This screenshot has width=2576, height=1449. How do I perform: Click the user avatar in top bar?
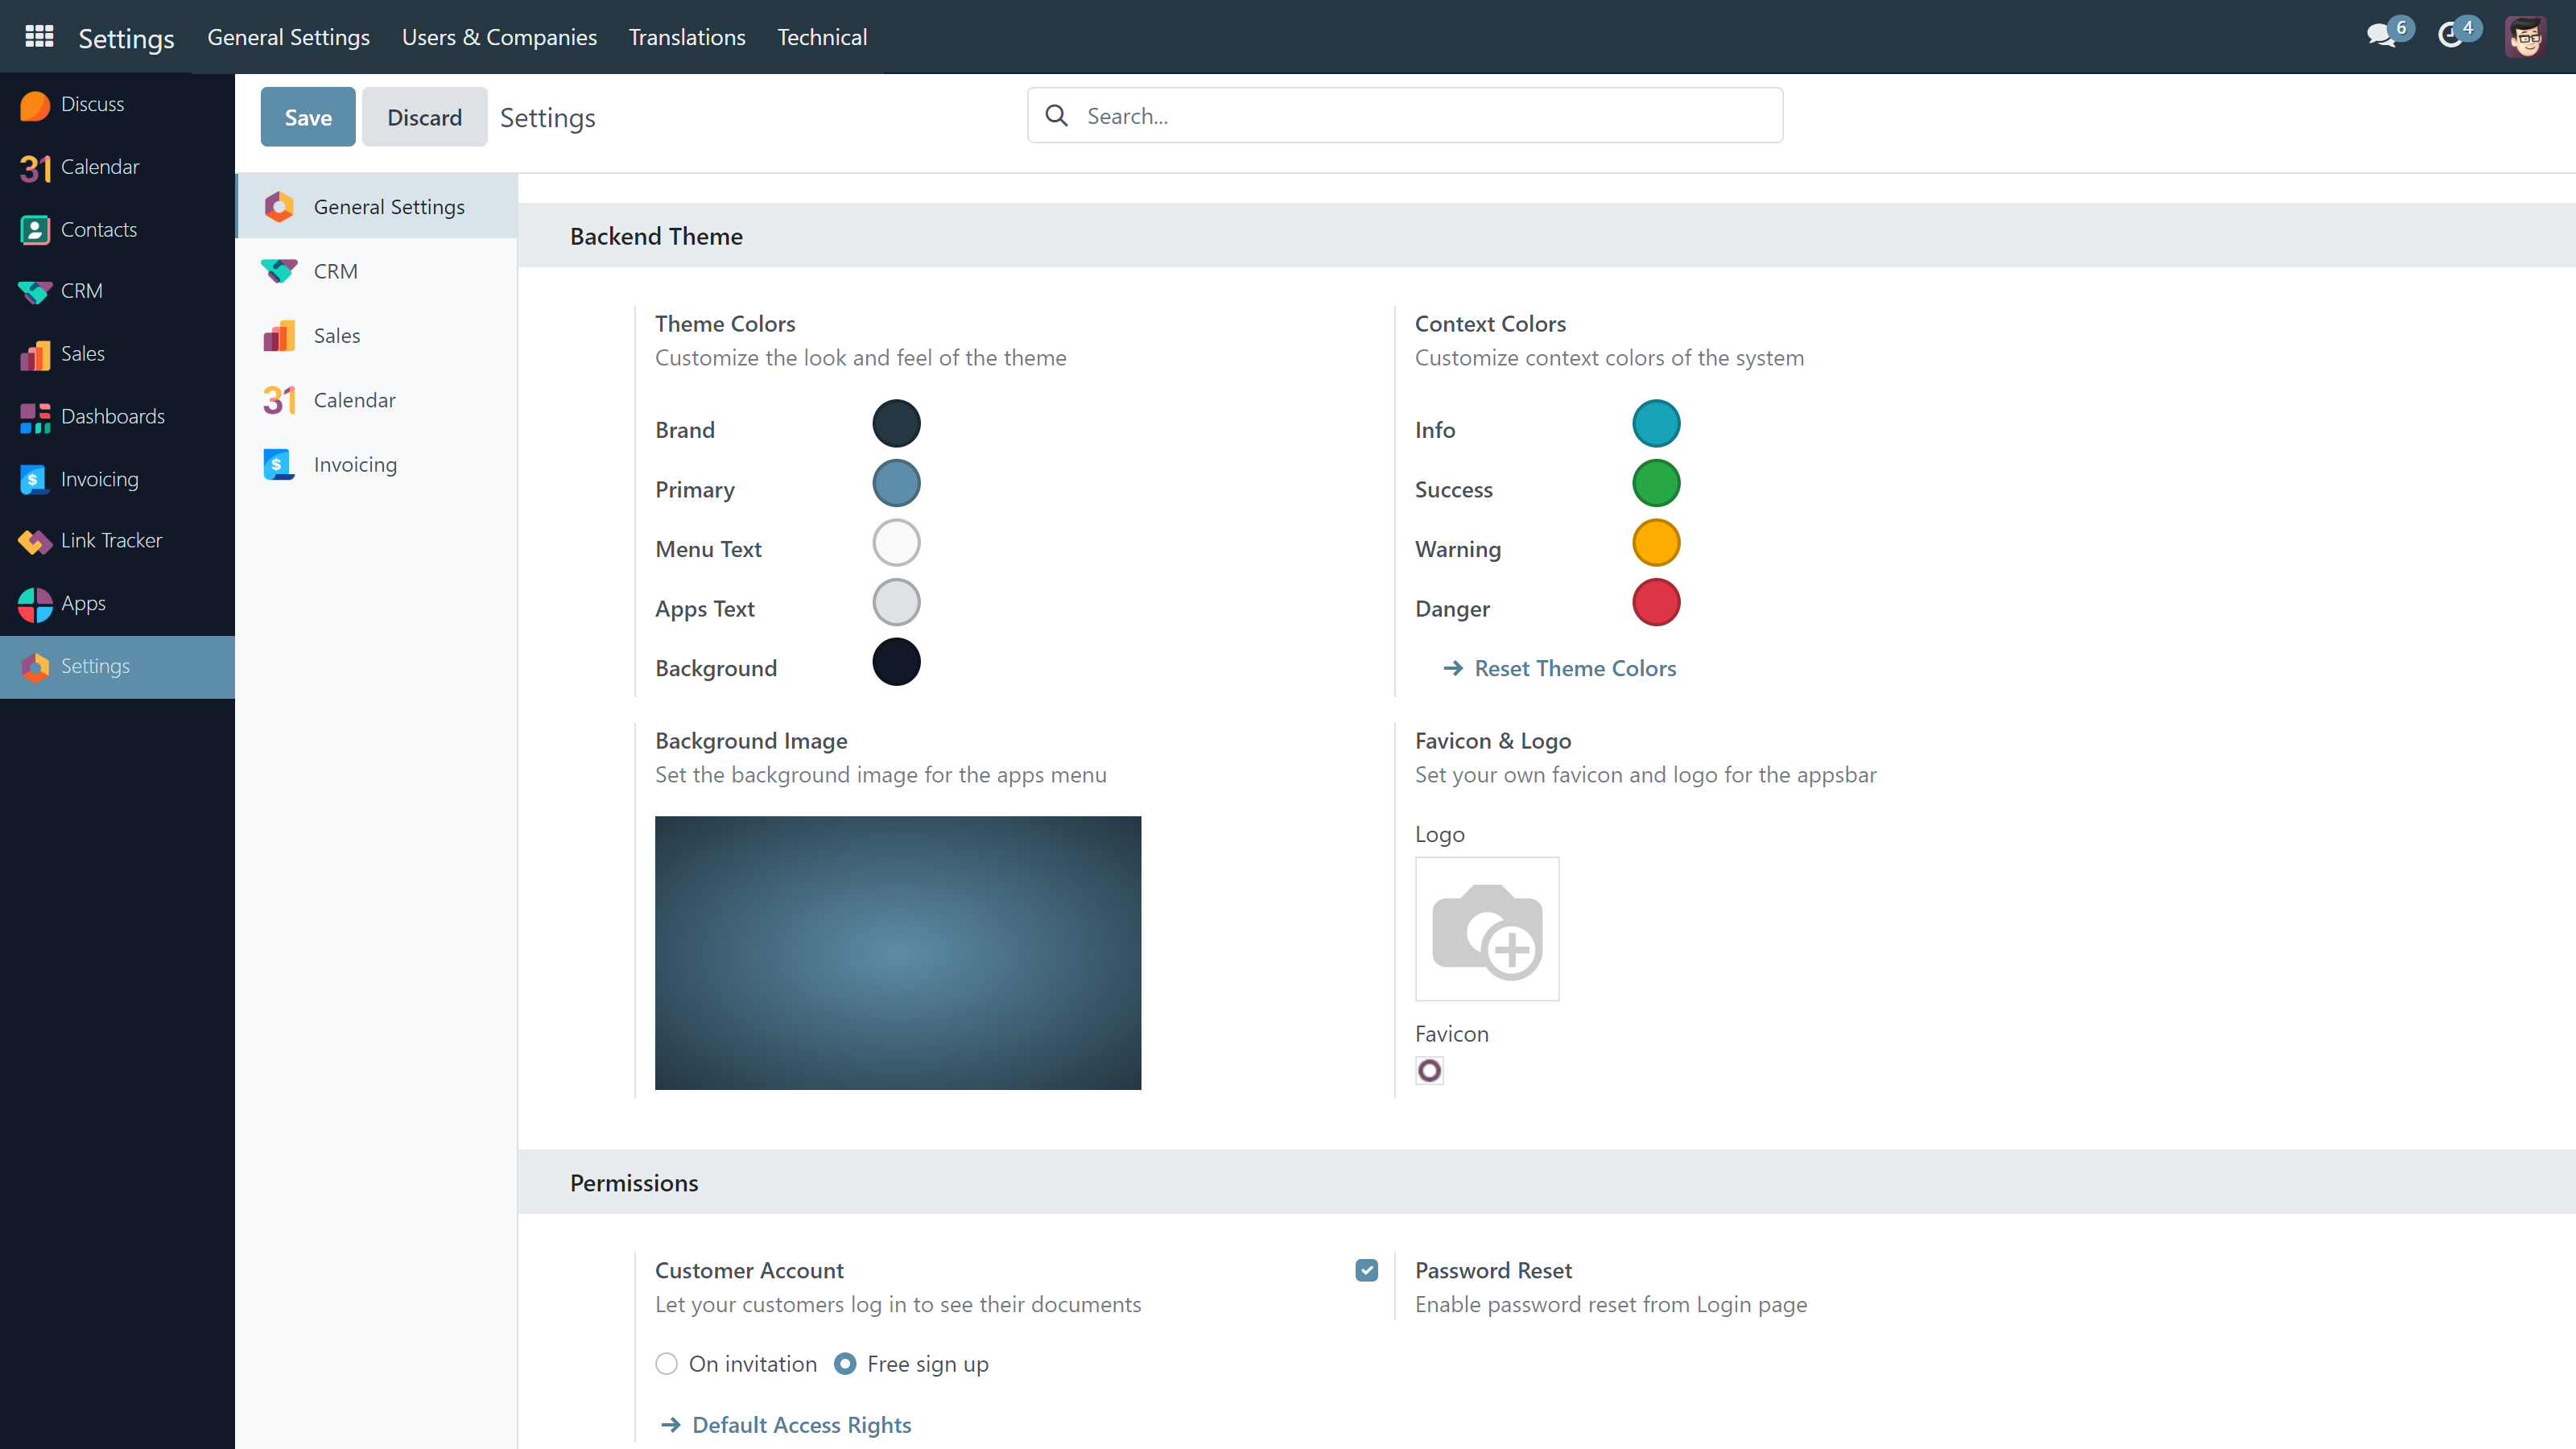point(2525,37)
